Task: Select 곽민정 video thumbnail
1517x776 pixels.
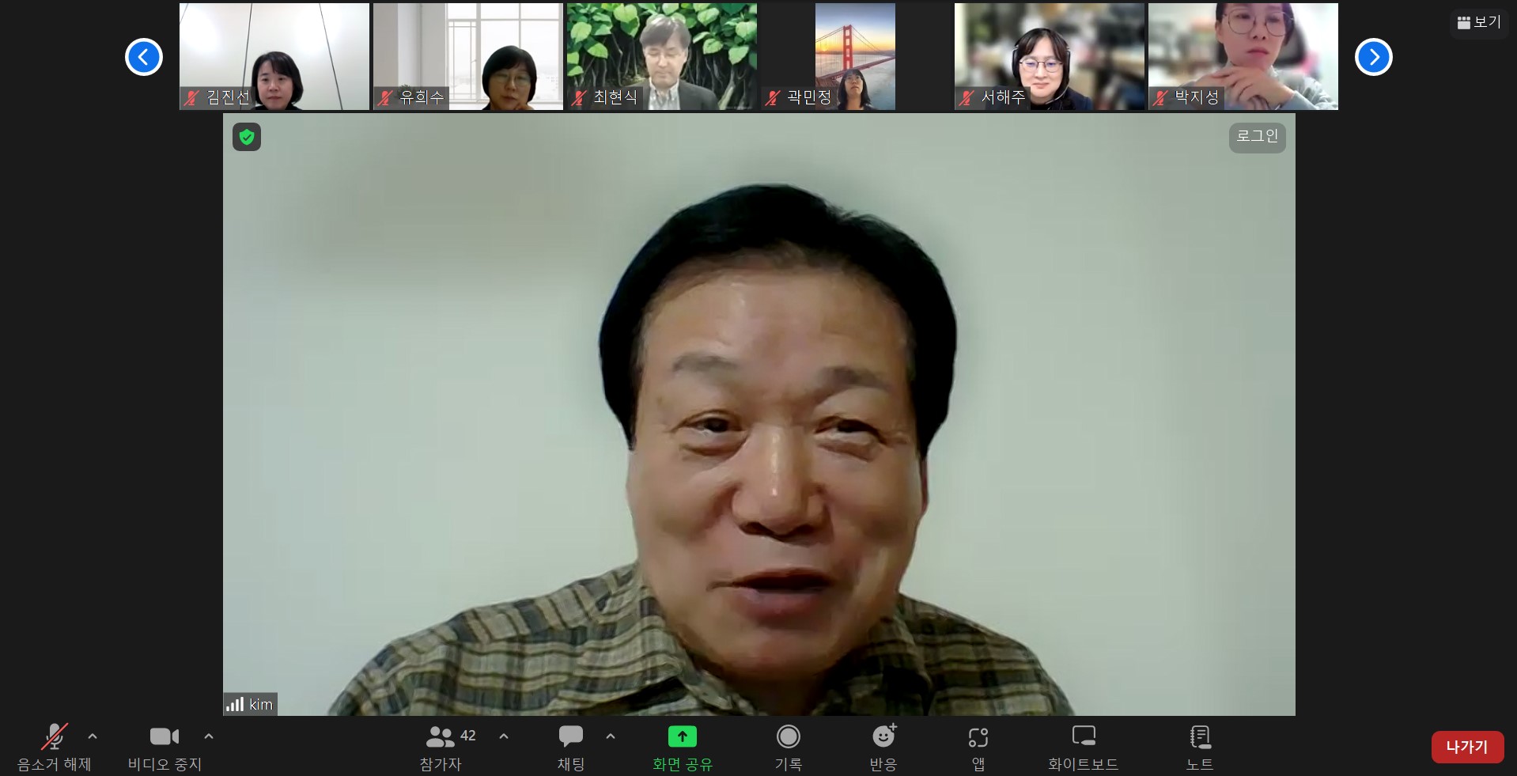Action: click(x=856, y=56)
